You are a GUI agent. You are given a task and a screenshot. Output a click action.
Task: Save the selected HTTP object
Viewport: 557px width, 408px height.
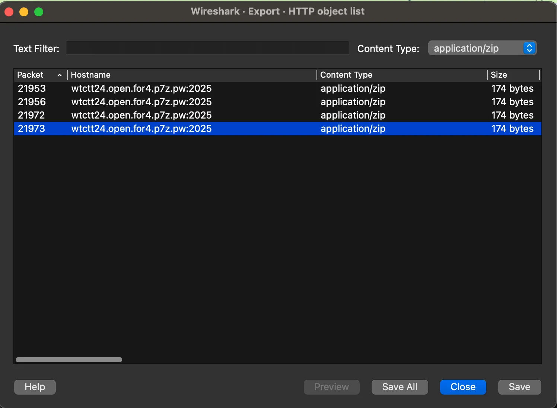[519, 387]
